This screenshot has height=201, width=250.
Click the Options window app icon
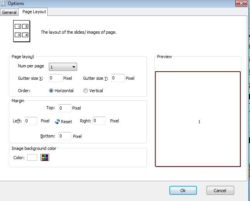[3, 3]
